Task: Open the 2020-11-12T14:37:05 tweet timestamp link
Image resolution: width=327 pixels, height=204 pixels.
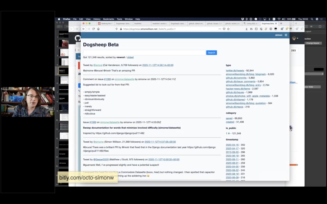Action: tap(160, 142)
